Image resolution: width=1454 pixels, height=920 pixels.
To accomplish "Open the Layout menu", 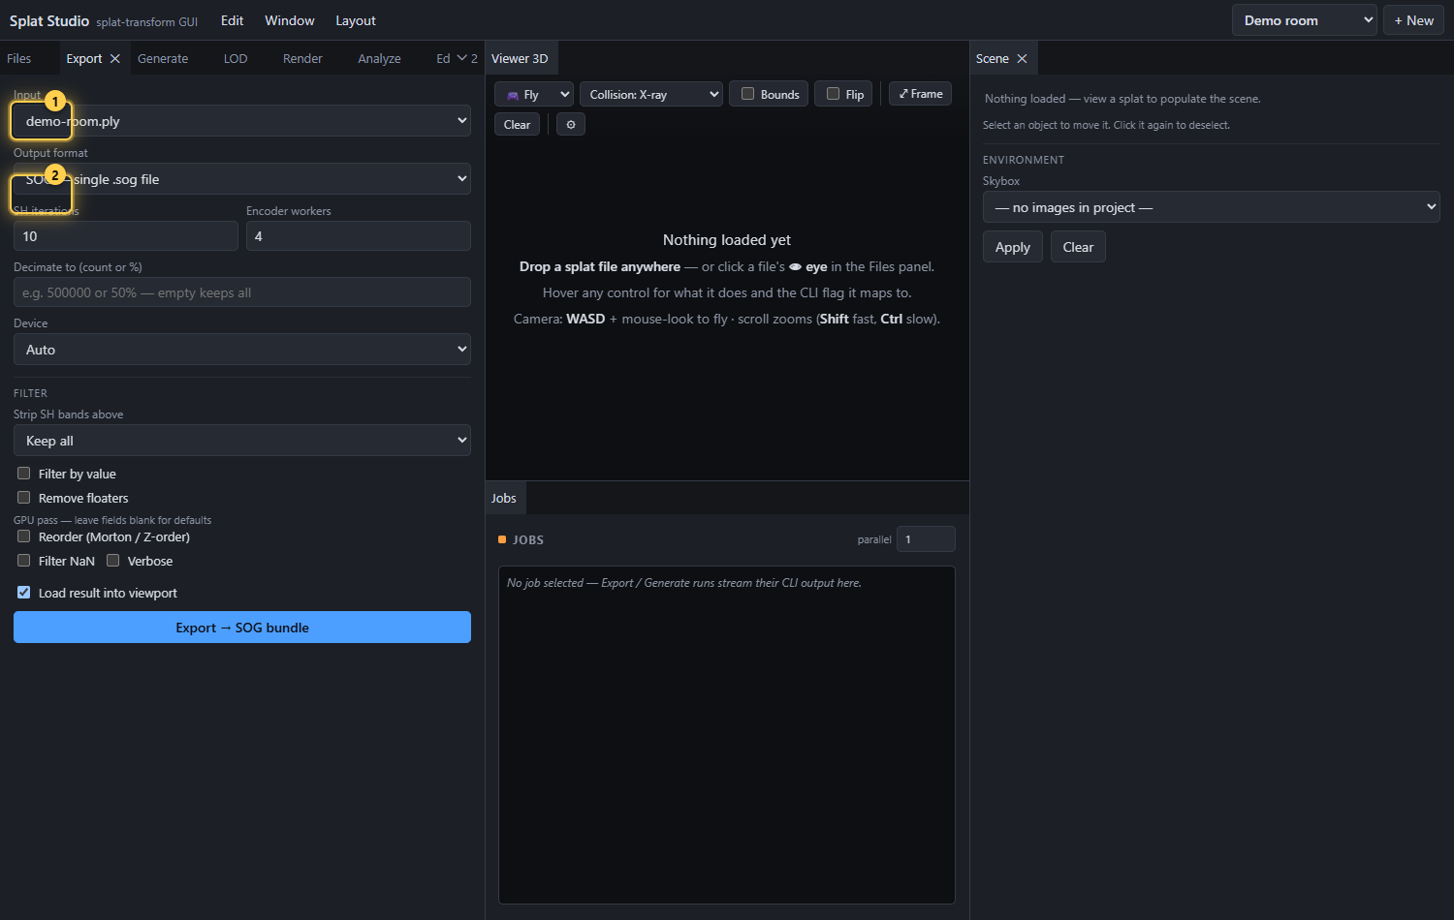I will 356,20.
